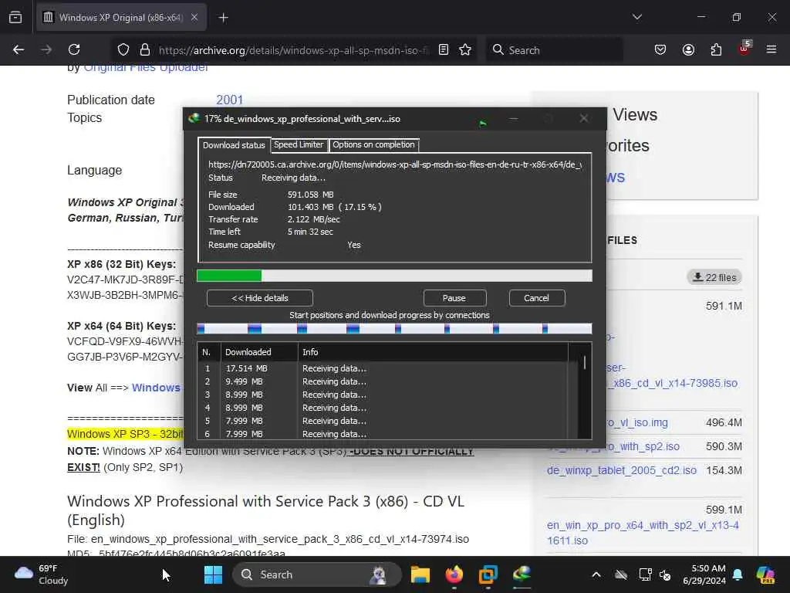Click the Hide details button
The width and height of the screenshot is (790, 593).
click(x=260, y=298)
